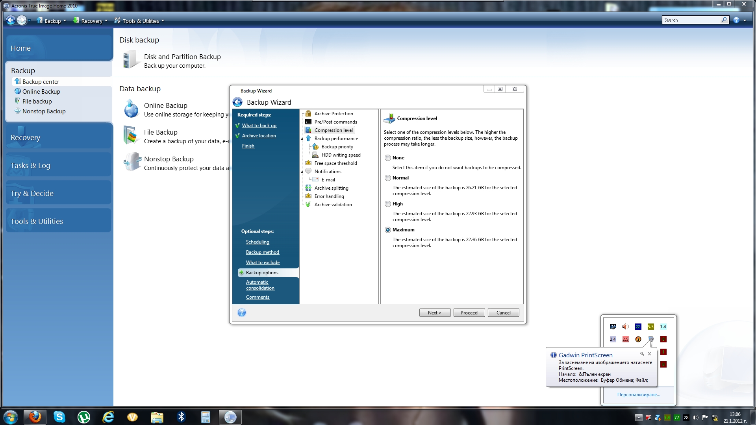
Task: Open the What to back up step
Action: 259,126
